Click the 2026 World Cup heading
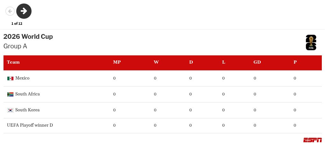This screenshot has height=147, width=325. click(x=28, y=37)
